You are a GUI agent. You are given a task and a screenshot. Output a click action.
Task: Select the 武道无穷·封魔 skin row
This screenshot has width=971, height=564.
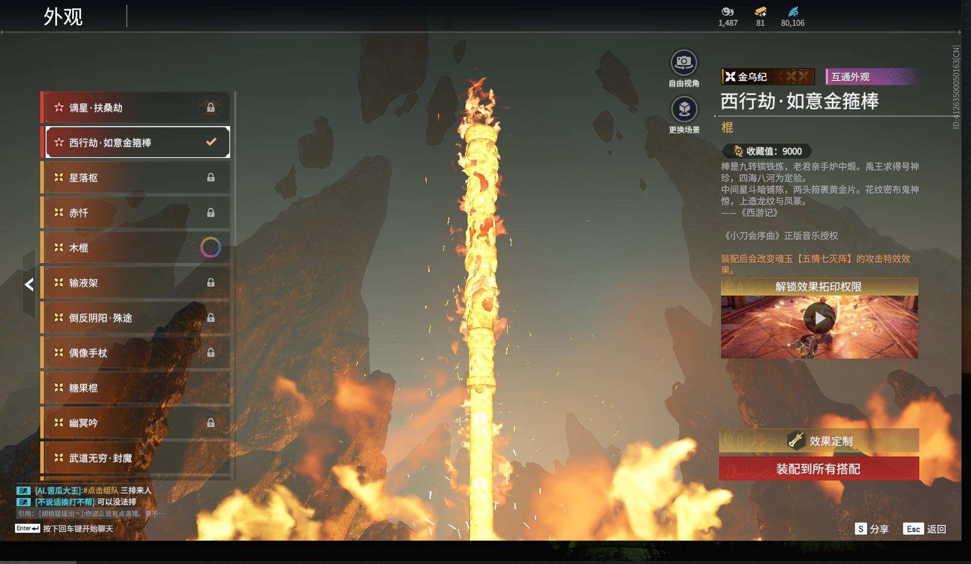click(x=136, y=458)
